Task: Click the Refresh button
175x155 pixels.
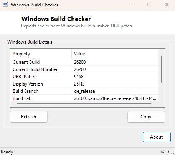Action: coord(29,117)
